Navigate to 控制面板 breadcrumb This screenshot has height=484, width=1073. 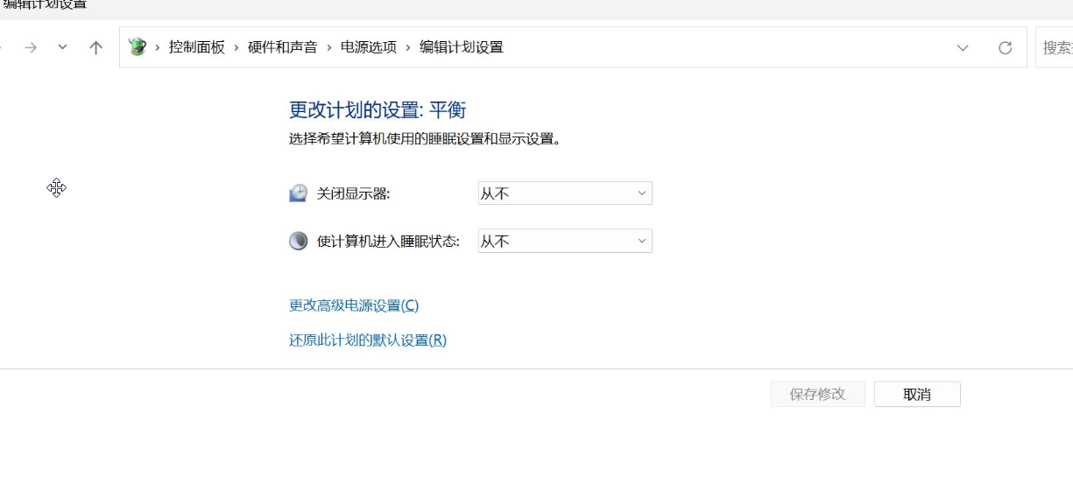click(x=197, y=47)
